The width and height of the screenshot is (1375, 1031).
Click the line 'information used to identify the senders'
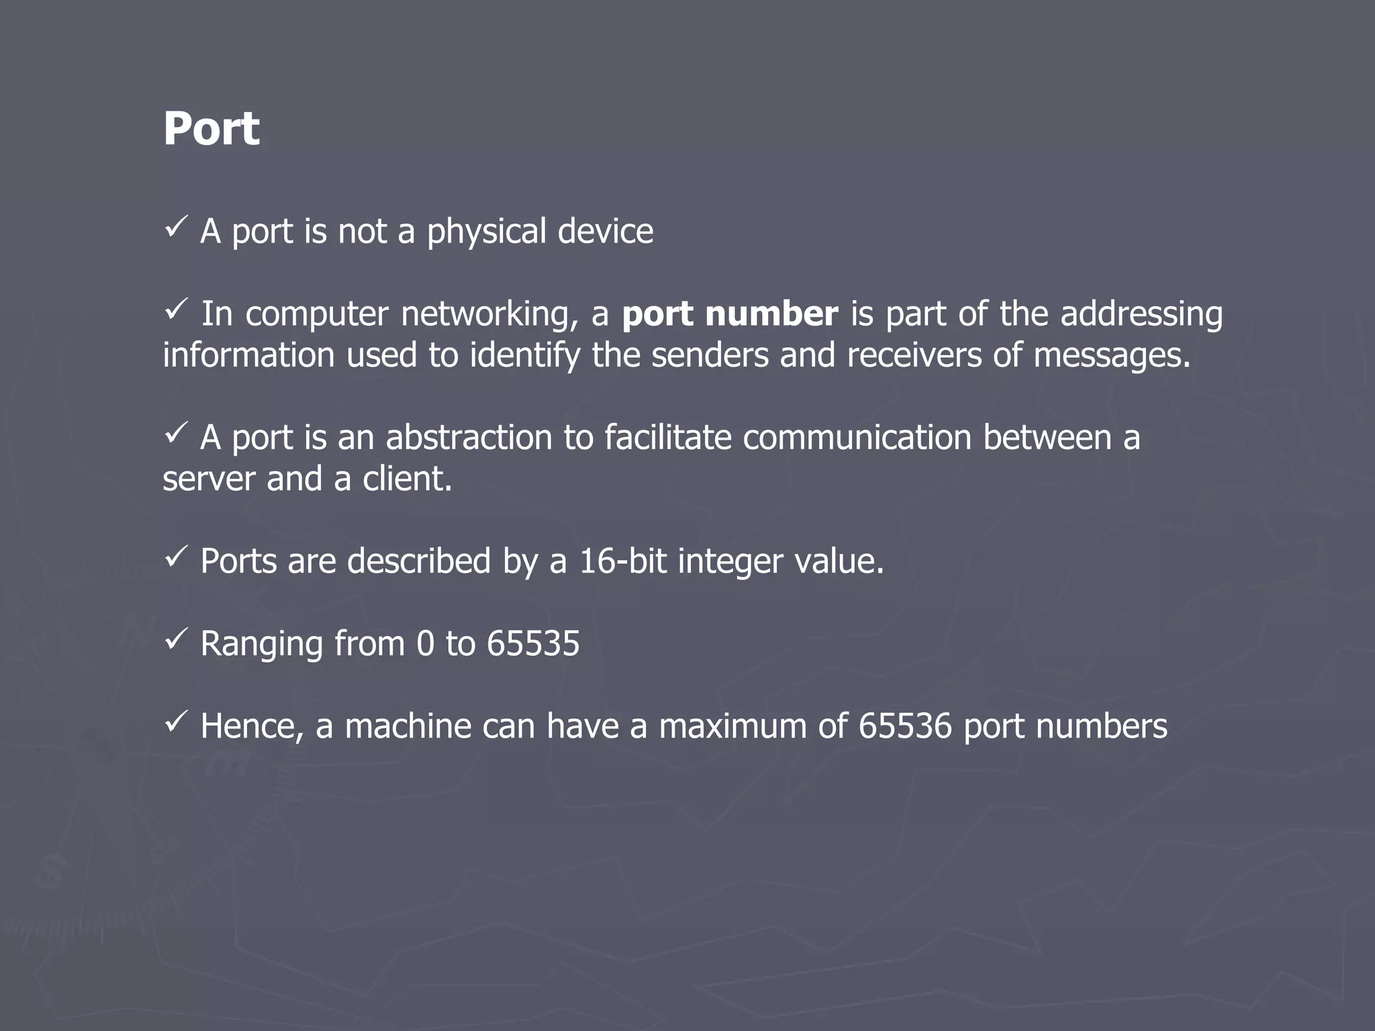pos(676,355)
